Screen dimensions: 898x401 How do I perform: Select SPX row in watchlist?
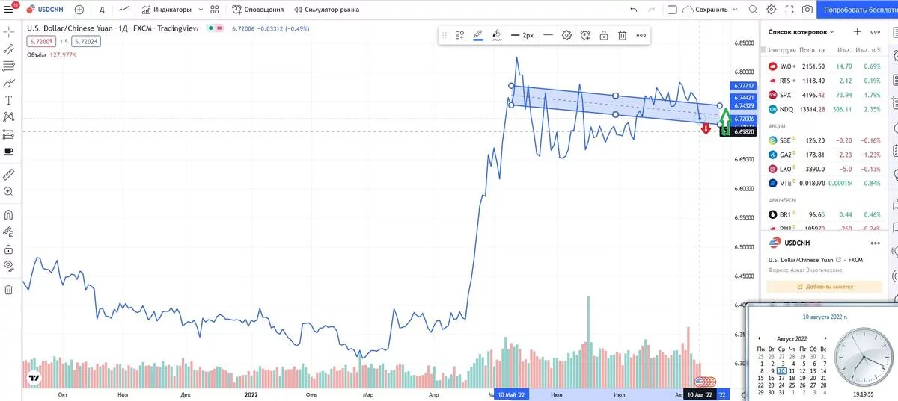(824, 95)
